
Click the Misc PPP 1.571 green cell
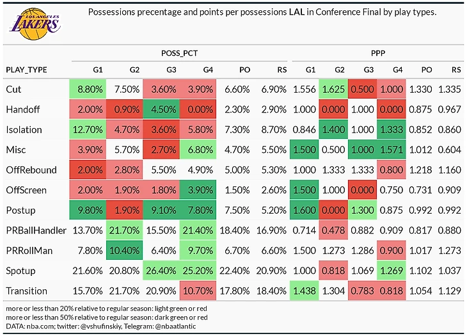tap(392, 150)
